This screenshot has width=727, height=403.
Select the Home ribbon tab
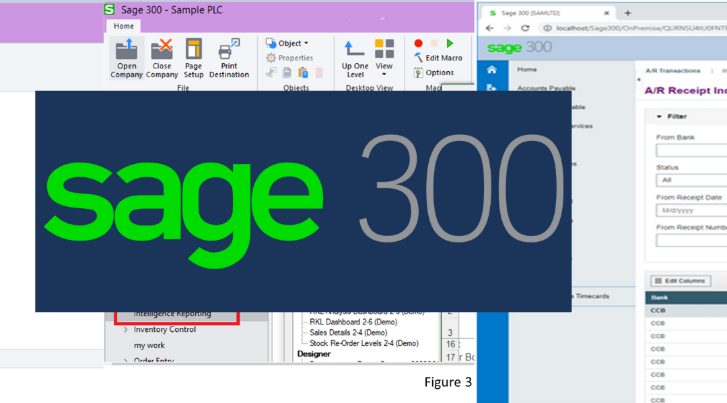pos(124,26)
